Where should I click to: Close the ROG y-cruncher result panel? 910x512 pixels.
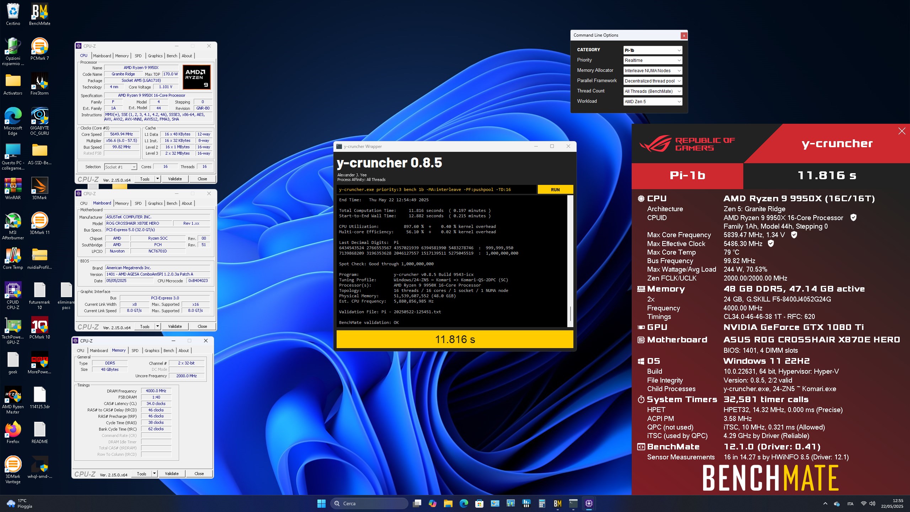pyautogui.click(x=902, y=131)
